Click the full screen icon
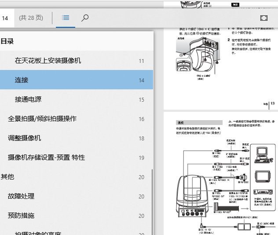This screenshot has width=278, height=235. point(263,18)
